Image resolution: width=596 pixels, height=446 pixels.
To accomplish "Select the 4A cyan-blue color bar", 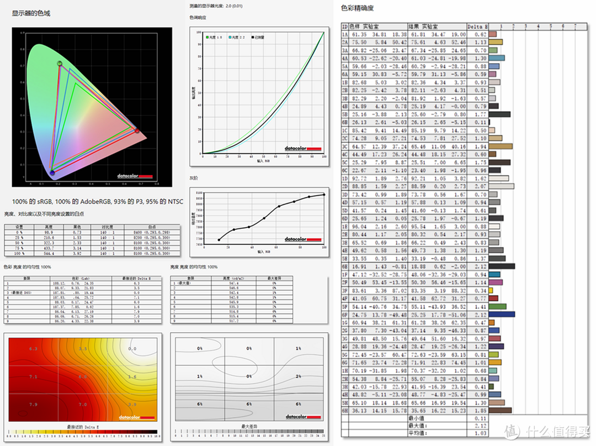I will click(497, 58).
